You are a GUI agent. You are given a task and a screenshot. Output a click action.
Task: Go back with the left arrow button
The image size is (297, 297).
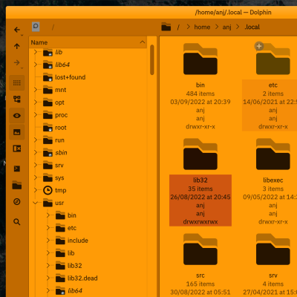[x=17, y=30]
